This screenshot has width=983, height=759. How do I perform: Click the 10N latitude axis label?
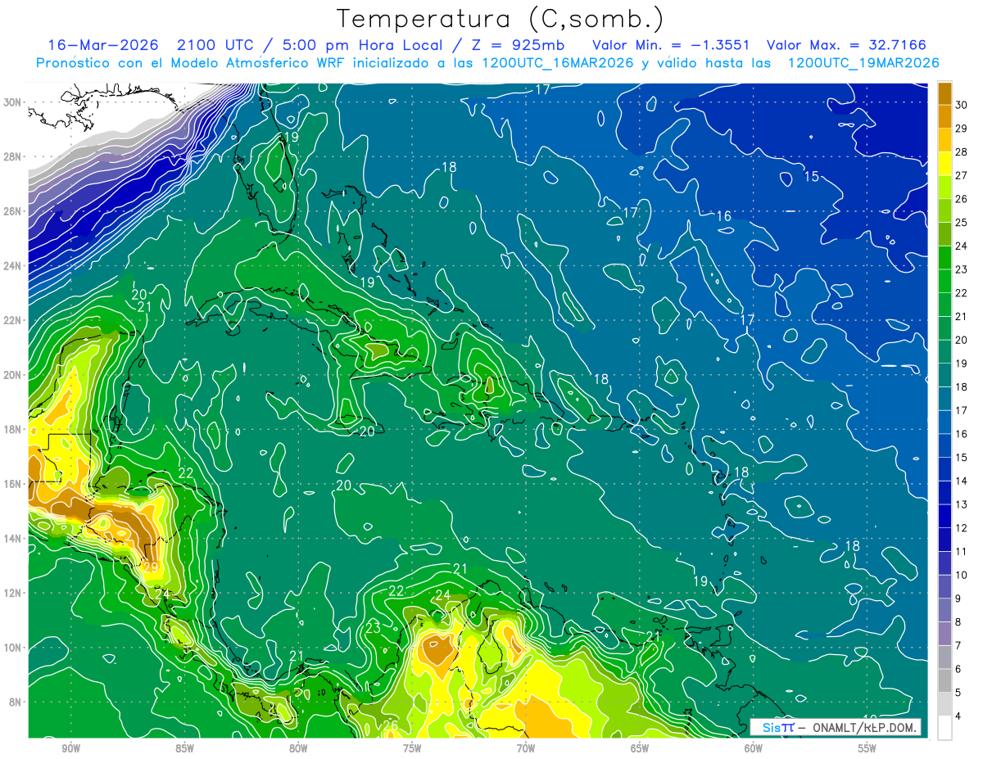(14, 648)
